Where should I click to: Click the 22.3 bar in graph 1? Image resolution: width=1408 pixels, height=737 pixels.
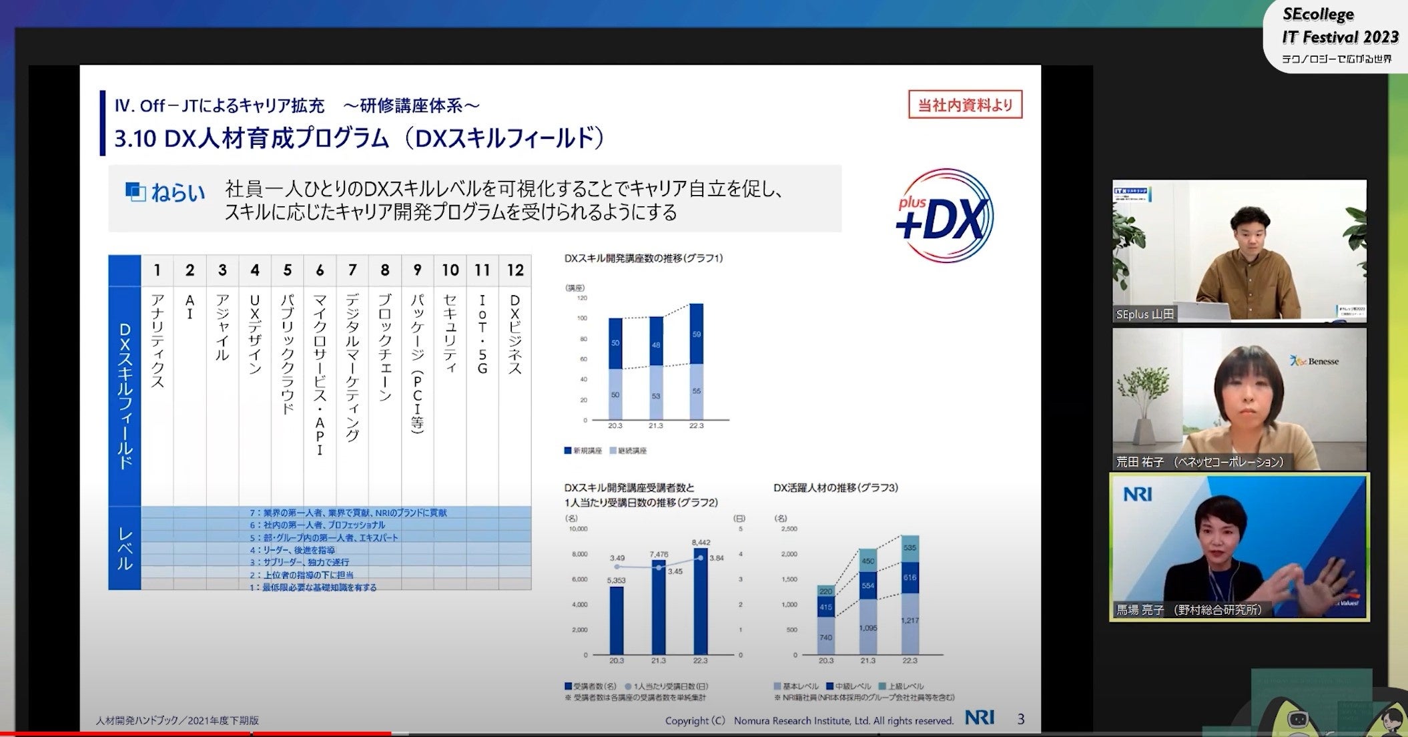(696, 364)
